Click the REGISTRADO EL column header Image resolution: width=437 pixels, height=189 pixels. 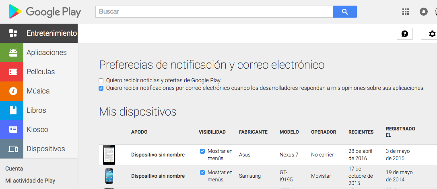[x=400, y=132]
